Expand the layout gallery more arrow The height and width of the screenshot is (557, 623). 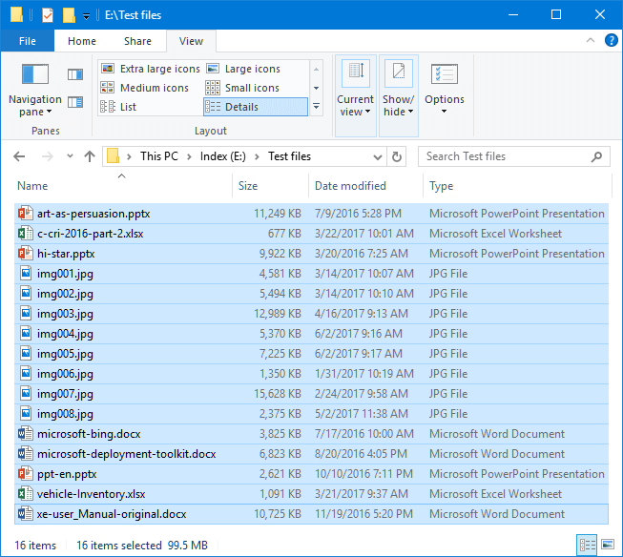point(317,107)
